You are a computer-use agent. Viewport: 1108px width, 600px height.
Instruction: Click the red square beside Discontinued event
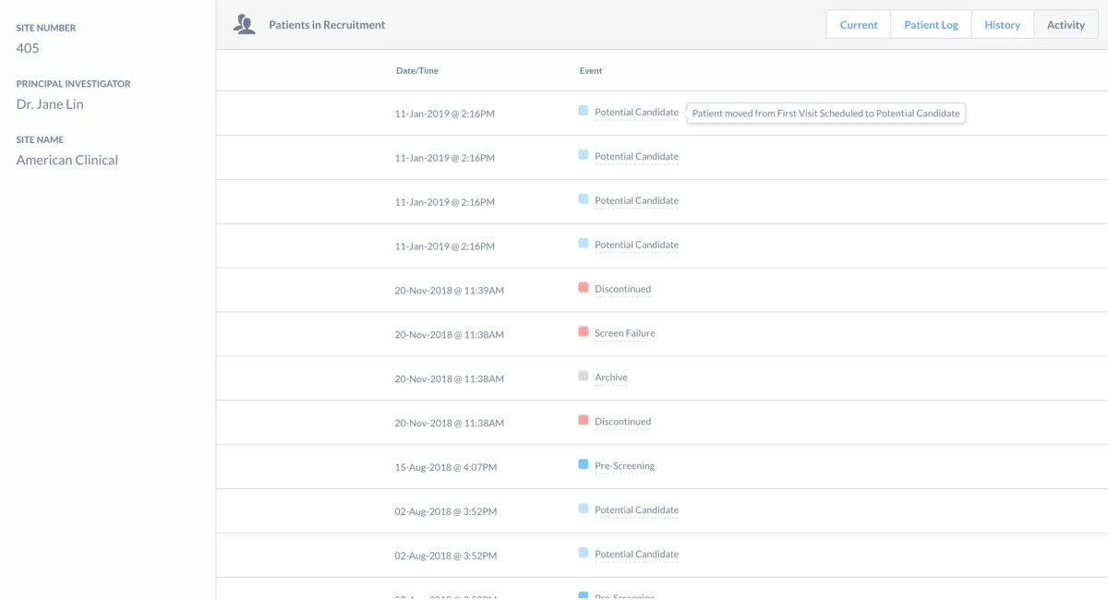(x=583, y=289)
